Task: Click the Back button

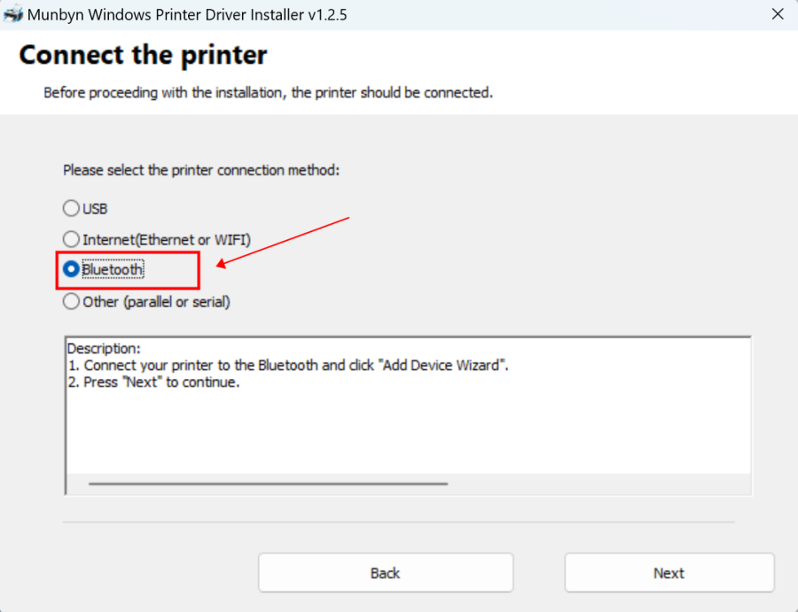Action: 386,572
